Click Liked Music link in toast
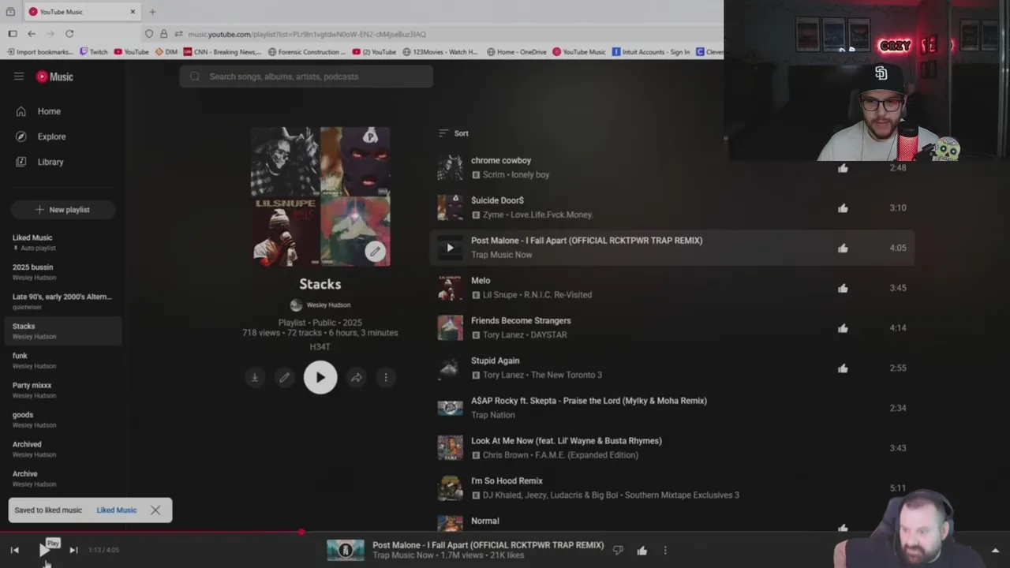The height and width of the screenshot is (568, 1010). tap(117, 510)
